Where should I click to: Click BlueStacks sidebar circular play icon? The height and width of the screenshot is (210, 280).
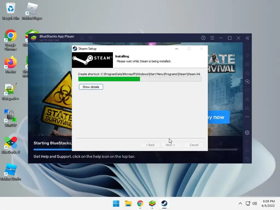point(247,82)
